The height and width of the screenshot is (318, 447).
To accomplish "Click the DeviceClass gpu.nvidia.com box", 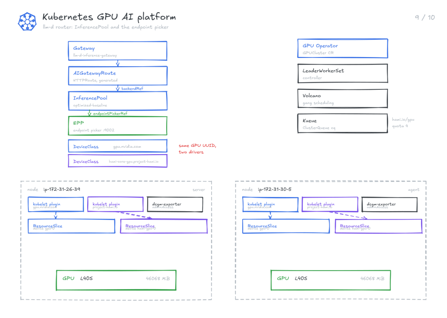I will coord(117,146).
